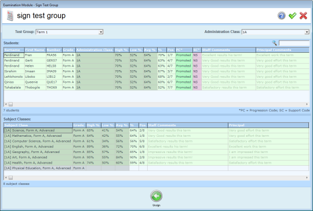
Task: Click the Principal Comments column header
Action: (282, 50)
